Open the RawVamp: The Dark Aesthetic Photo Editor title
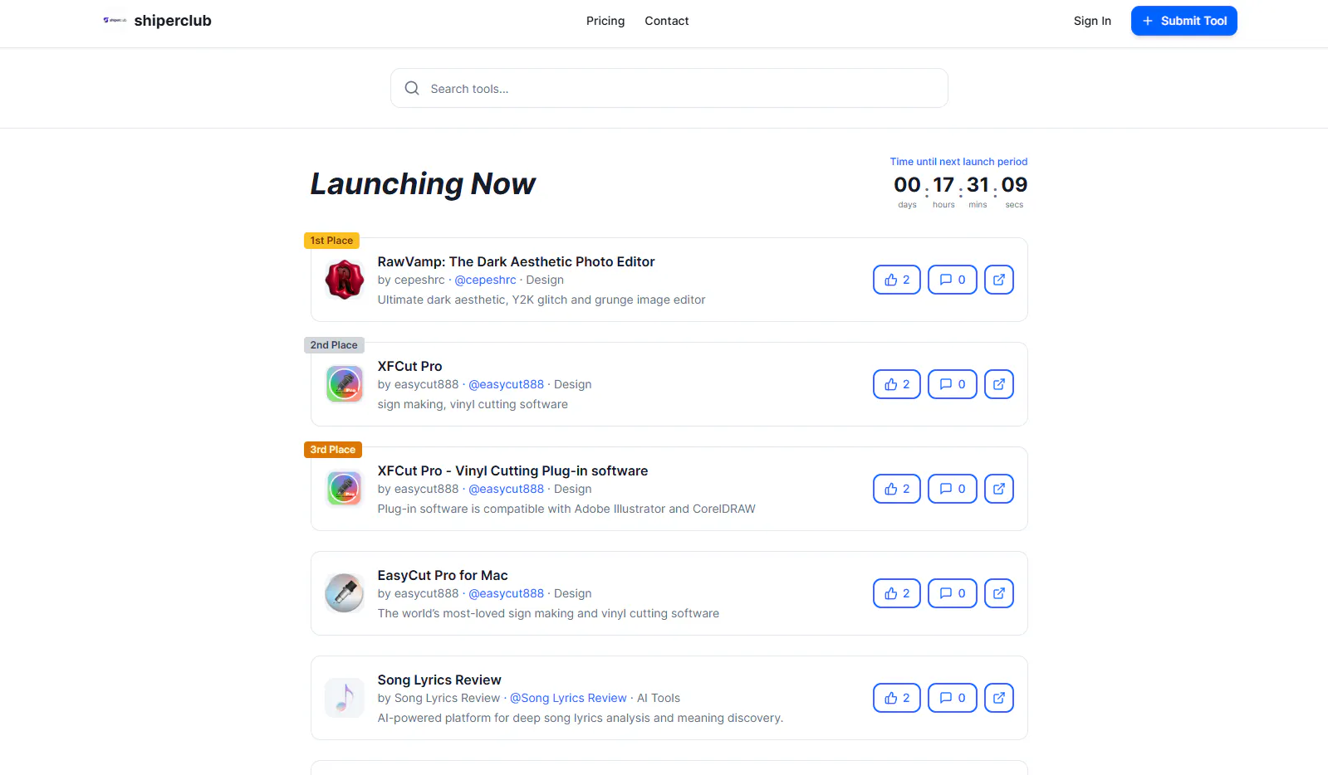This screenshot has height=775, width=1328. pos(516,261)
